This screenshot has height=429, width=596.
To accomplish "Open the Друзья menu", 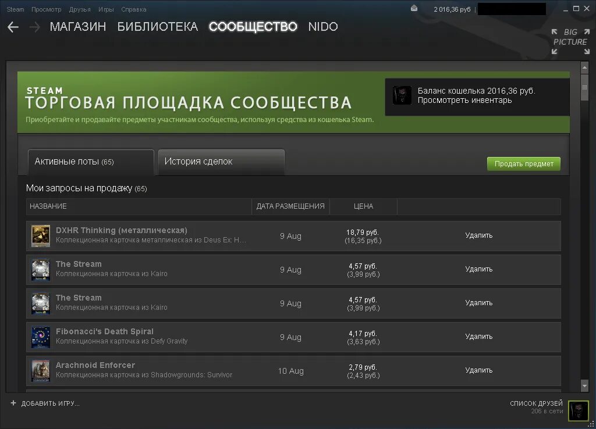I will 80,9.
